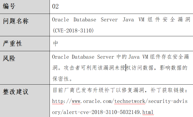Image resolution: width=193 pixels, height=117 pixels.
Task: Click the '整改建议' label cell
Action: [x=25, y=101]
